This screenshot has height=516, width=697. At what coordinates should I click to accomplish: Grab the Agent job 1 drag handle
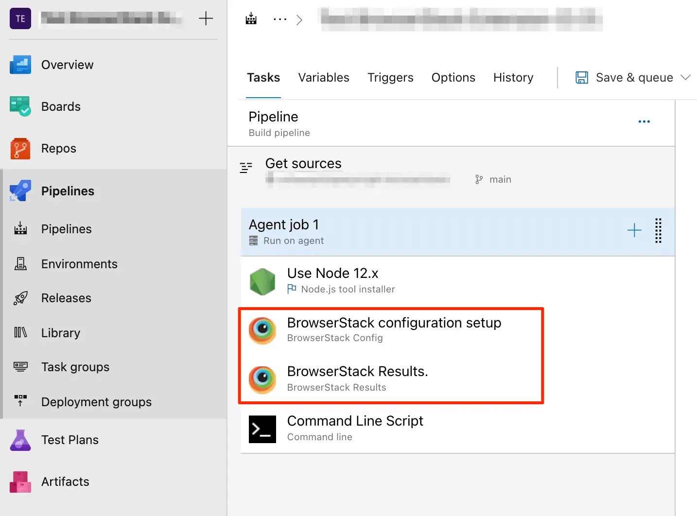coord(658,230)
